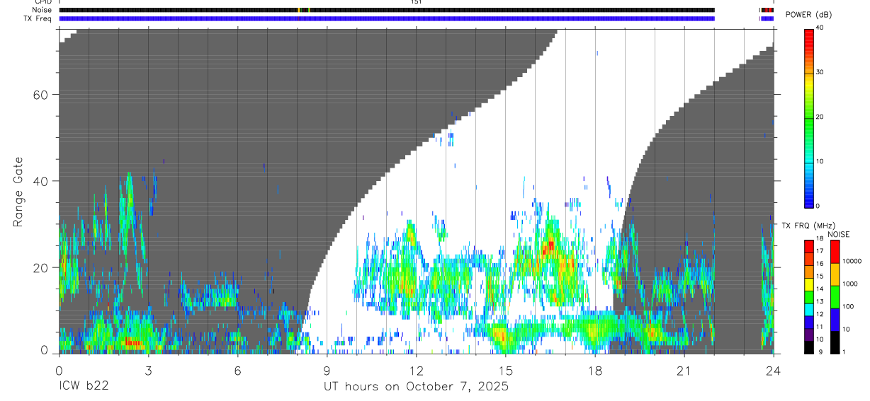870x401 pixels.
Task: Click the red 18 MHz swatch in TX FRQ legend
Action: point(808,247)
